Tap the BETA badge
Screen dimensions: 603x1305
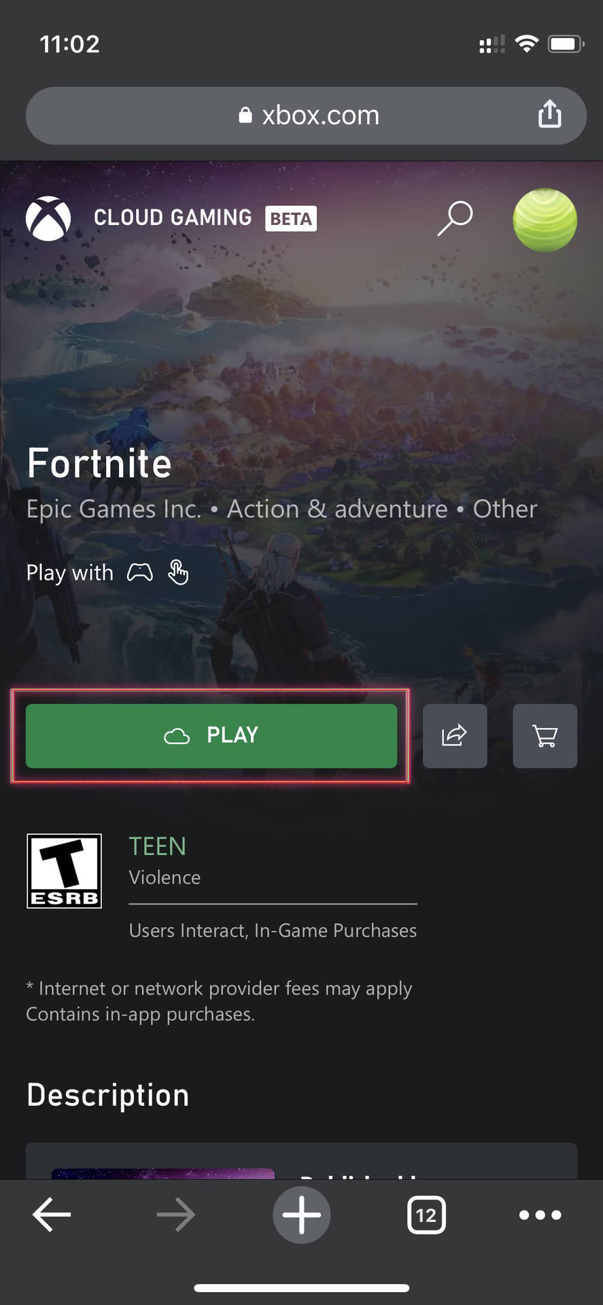coord(291,219)
